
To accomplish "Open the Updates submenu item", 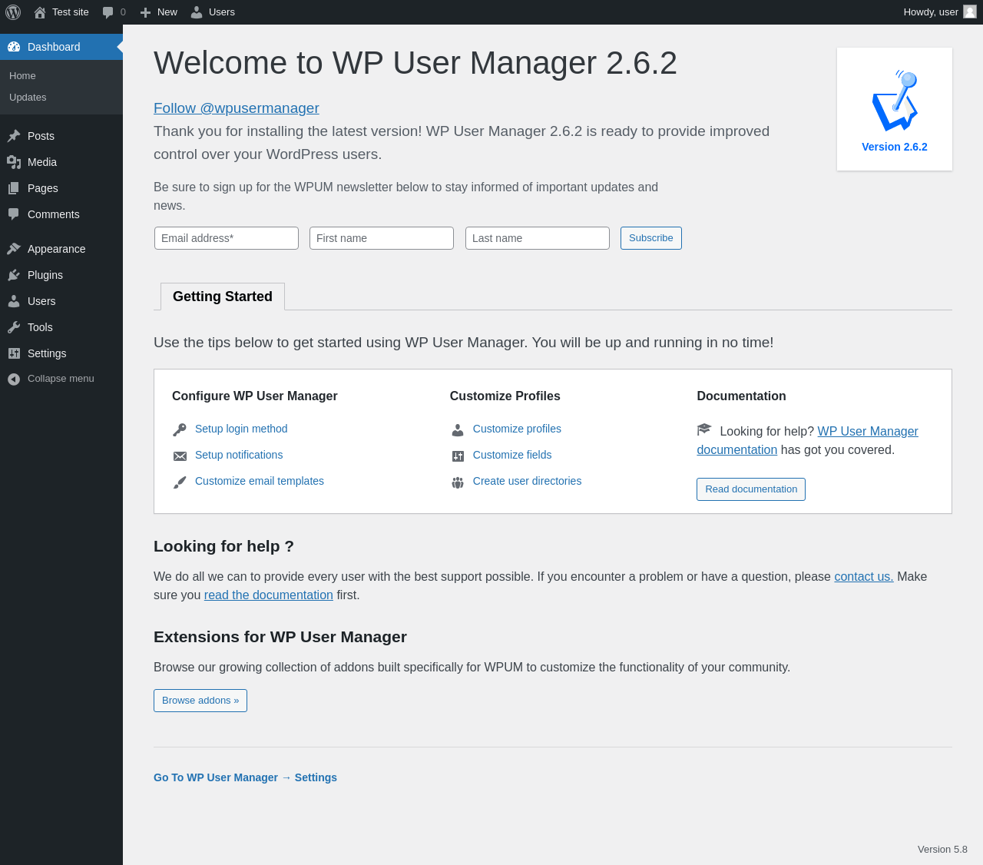I will coord(28,98).
